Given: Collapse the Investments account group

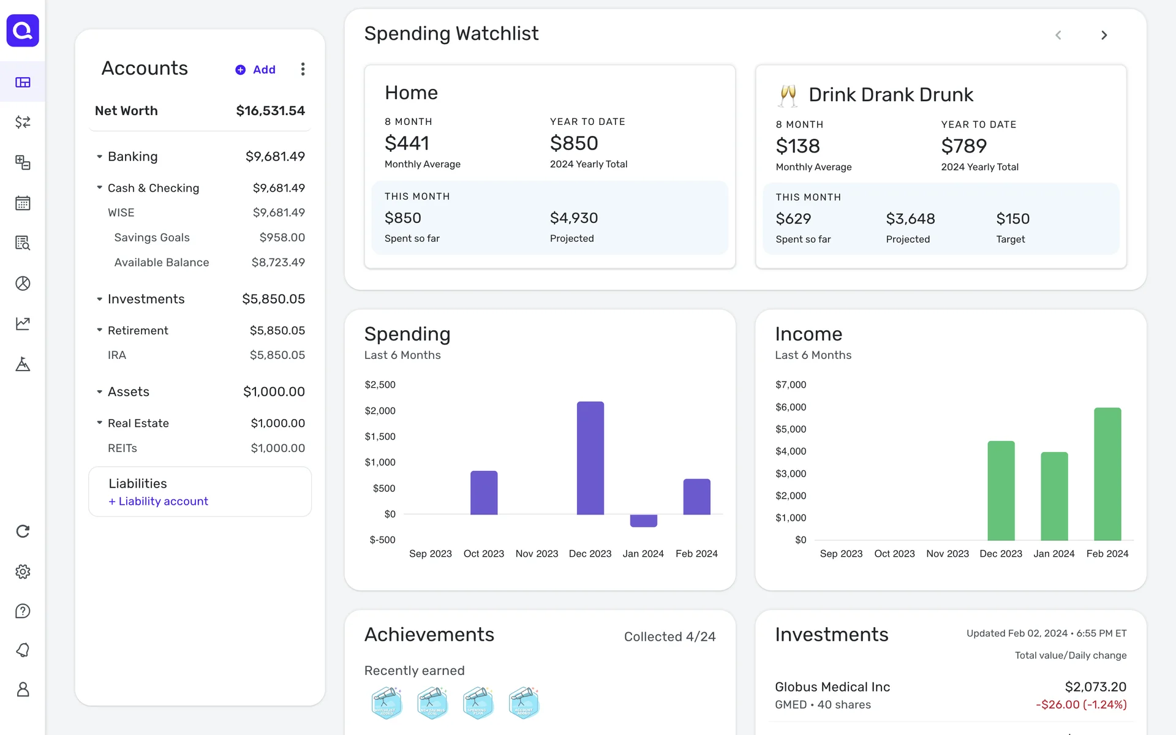Looking at the screenshot, I should [99, 299].
